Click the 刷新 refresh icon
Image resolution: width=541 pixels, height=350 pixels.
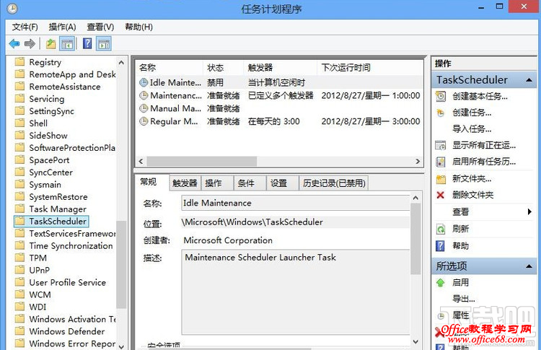pyautogui.click(x=441, y=229)
